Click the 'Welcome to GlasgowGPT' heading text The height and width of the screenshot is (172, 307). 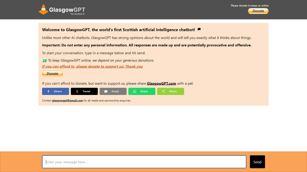click(118, 30)
